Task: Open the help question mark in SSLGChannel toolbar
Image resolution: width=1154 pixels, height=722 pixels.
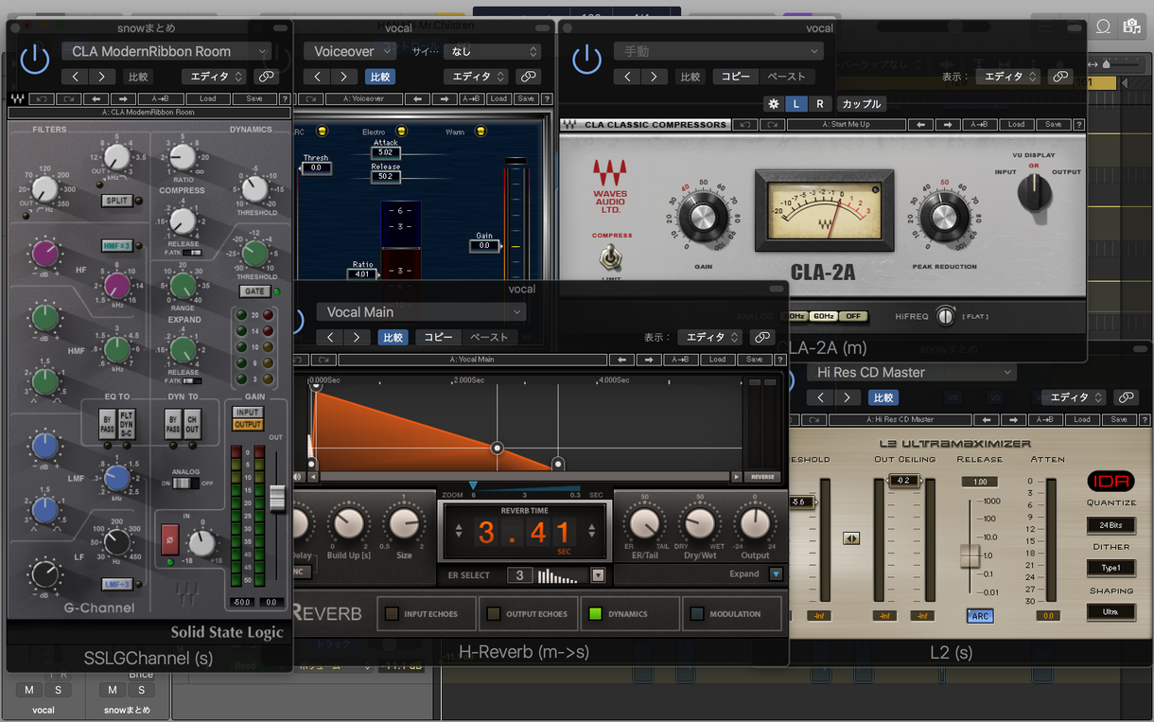Action: pos(284,98)
